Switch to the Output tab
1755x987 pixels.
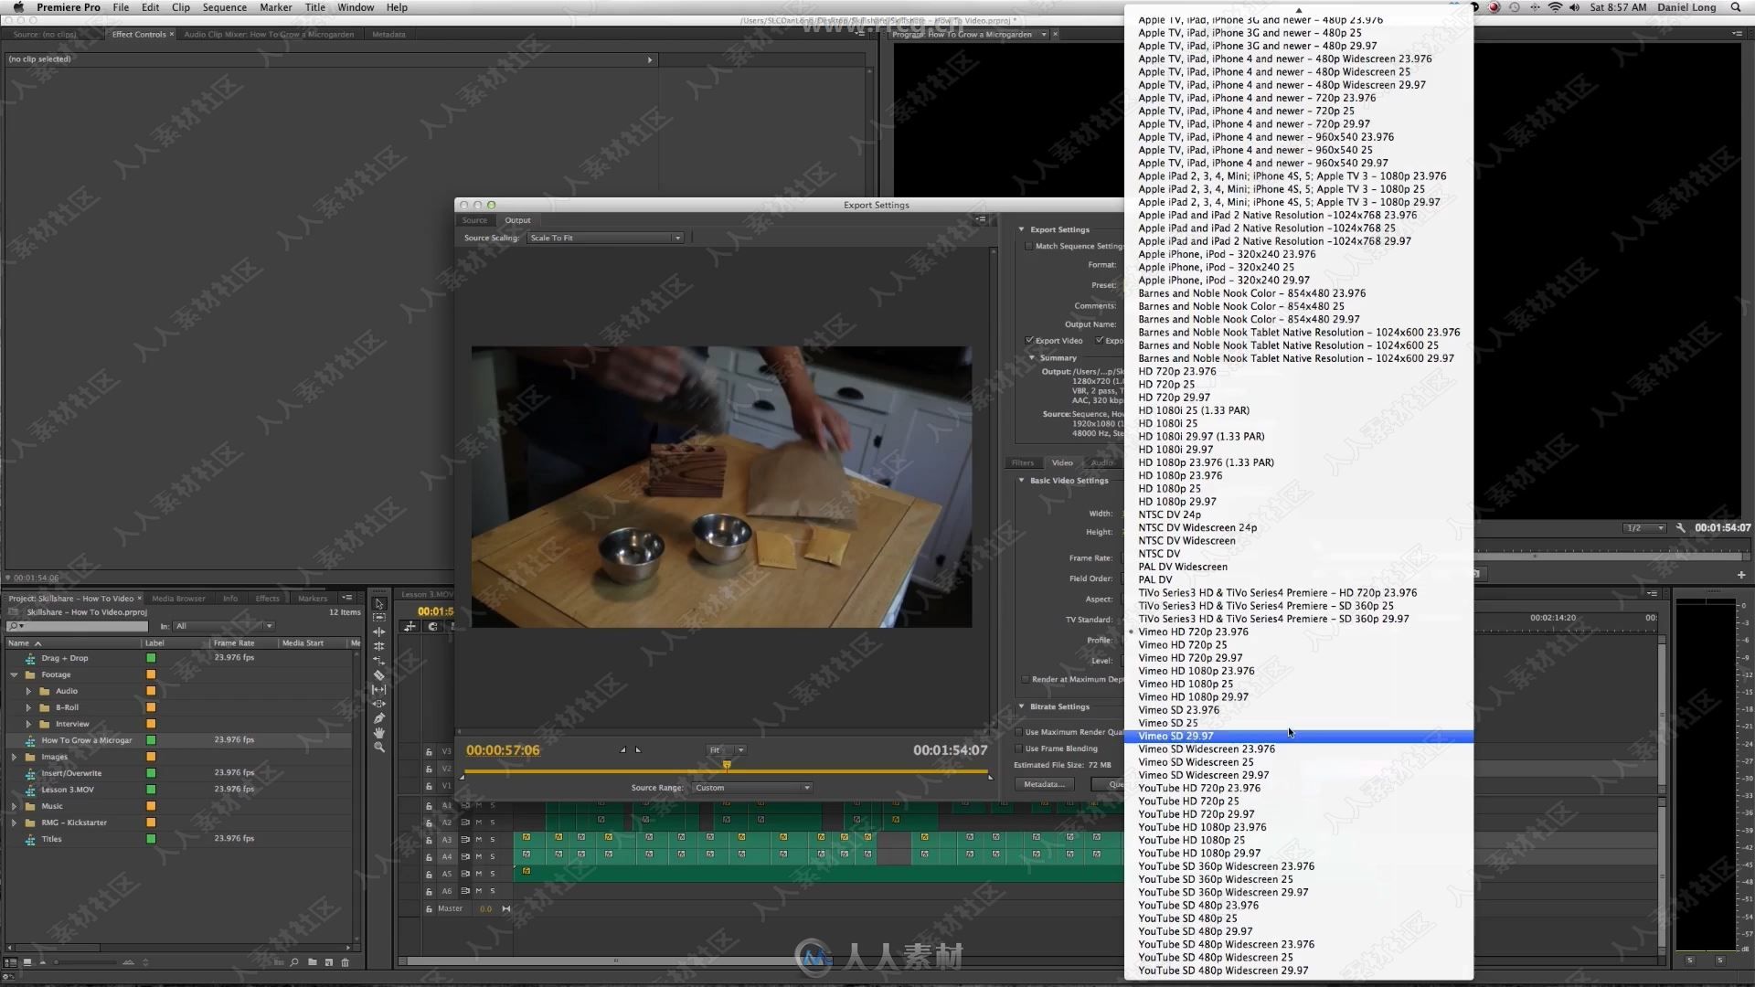pos(517,220)
